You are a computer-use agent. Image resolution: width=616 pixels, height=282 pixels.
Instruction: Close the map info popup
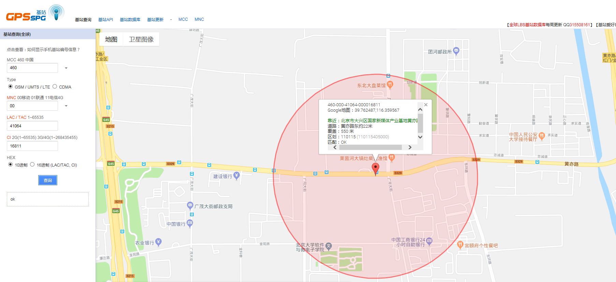click(x=426, y=105)
